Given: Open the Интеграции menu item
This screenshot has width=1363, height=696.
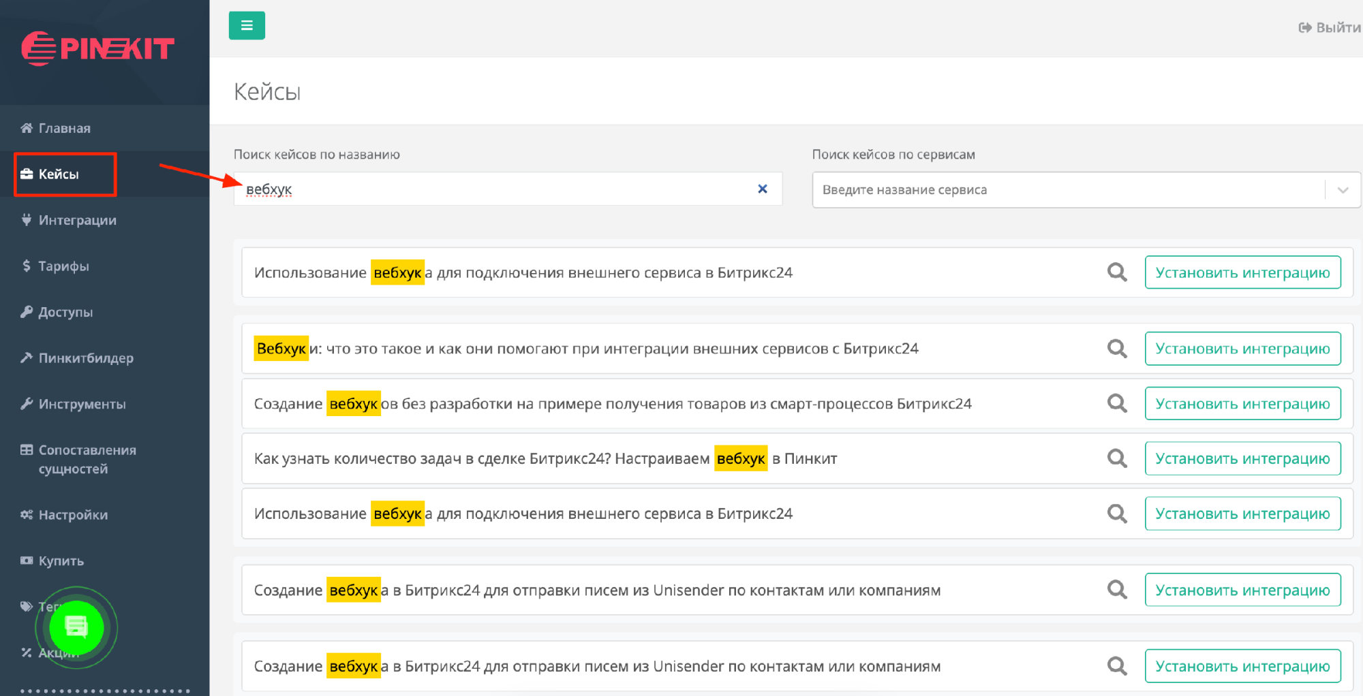Looking at the screenshot, I should pos(77,220).
